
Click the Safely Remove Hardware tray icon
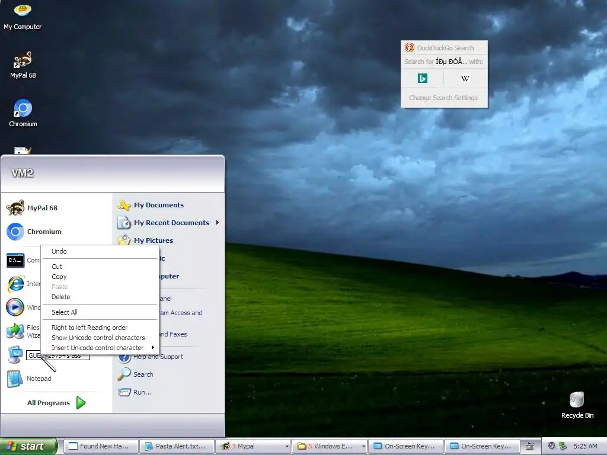(563, 446)
